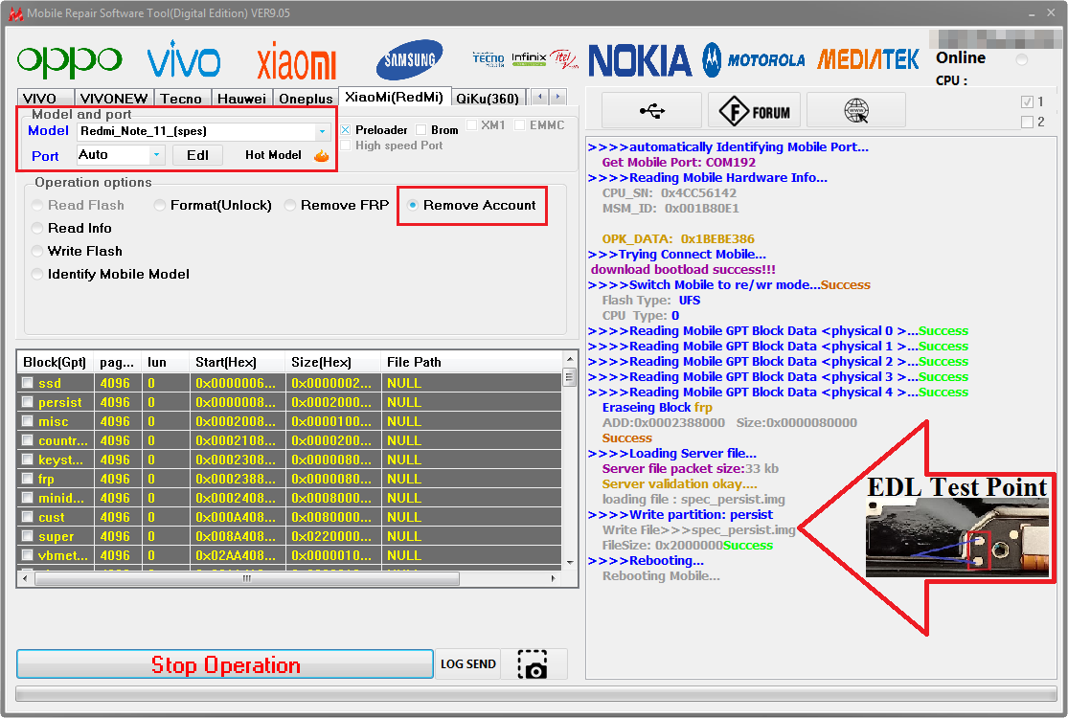This screenshot has height=718, width=1068.
Task: Click the Tecno brand logo
Action: 489,59
